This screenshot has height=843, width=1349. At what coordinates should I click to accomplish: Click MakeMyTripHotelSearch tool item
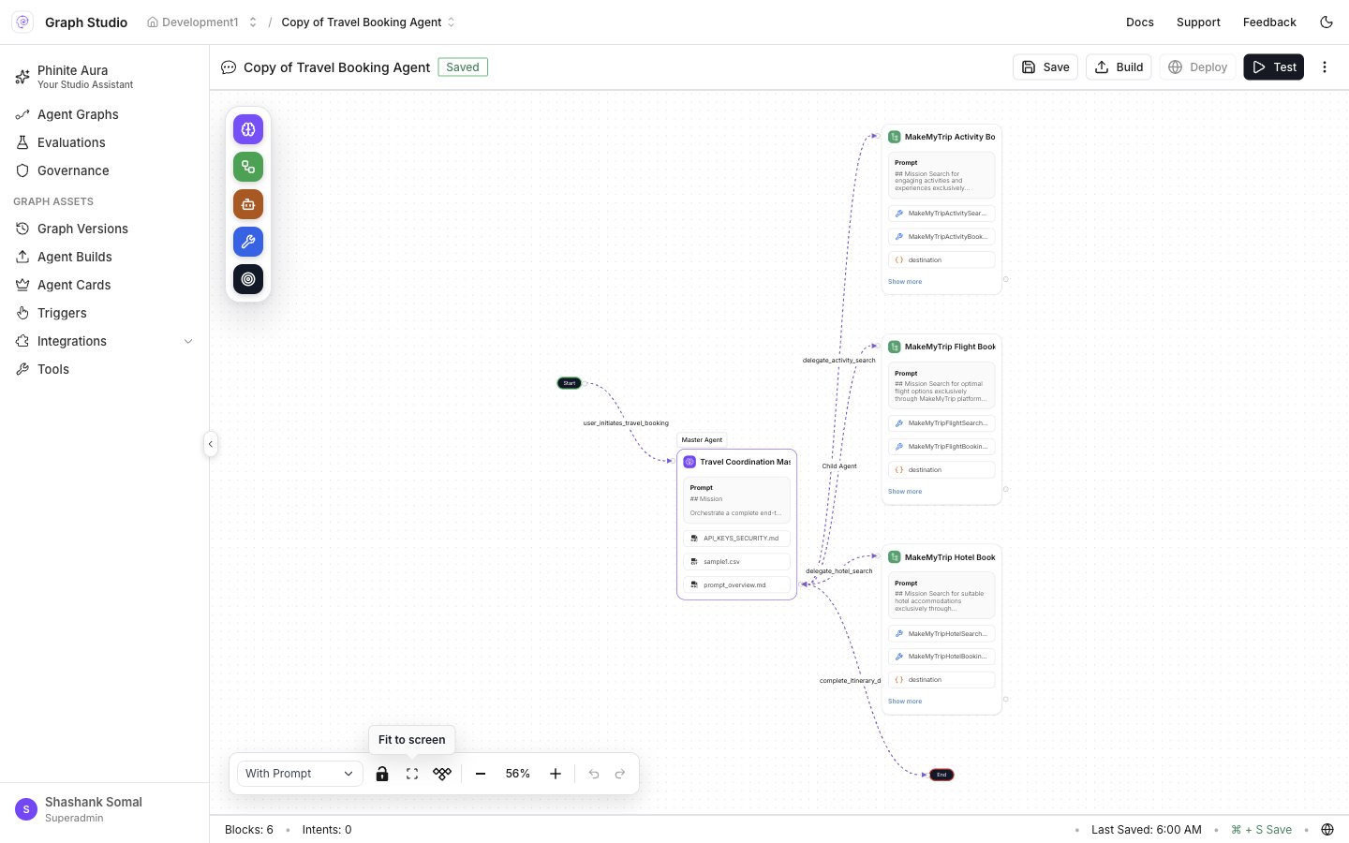pyautogui.click(x=941, y=634)
